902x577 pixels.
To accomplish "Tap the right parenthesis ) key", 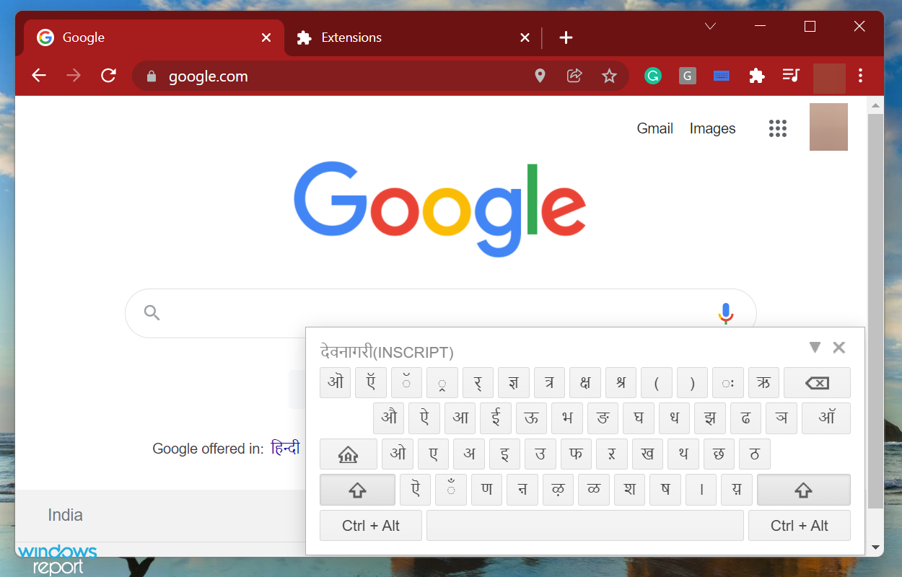I will point(693,383).
